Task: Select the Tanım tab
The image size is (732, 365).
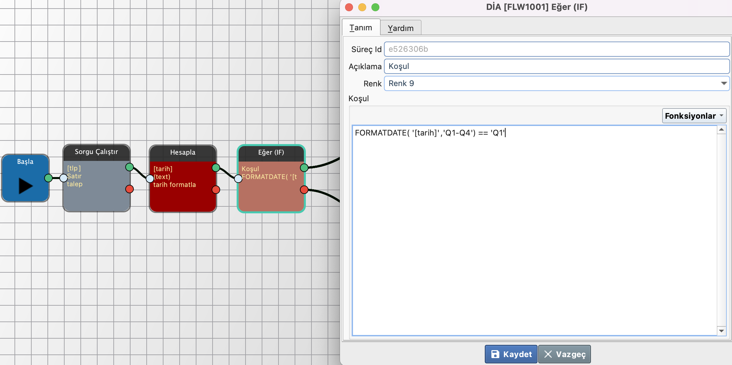Action: click(361, 28)
